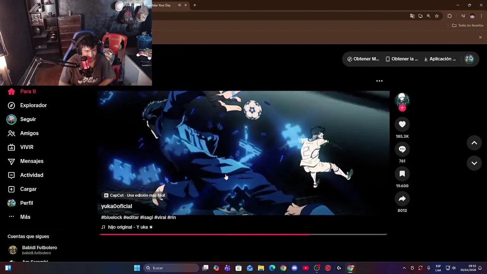Open the 'hijo original - Y uka' sound
487x274 pixels.
pos(127,227)
